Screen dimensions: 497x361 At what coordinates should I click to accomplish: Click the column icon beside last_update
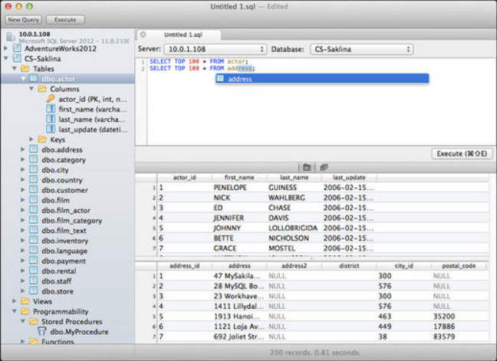51,130
